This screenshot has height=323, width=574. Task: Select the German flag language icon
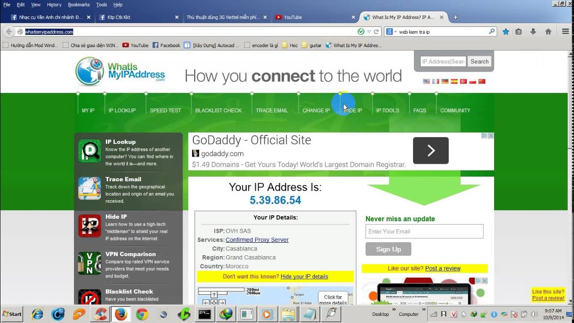445,82
